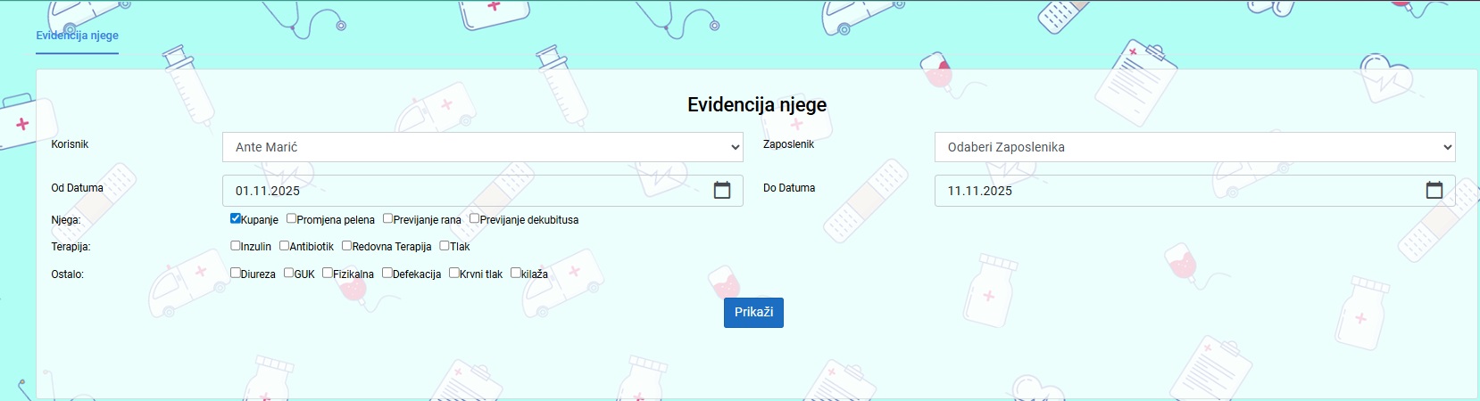This screenshot has height=401, width=1480.
Task: Tick the Defekacija checkbox
Action: click(x=387, y=273)
